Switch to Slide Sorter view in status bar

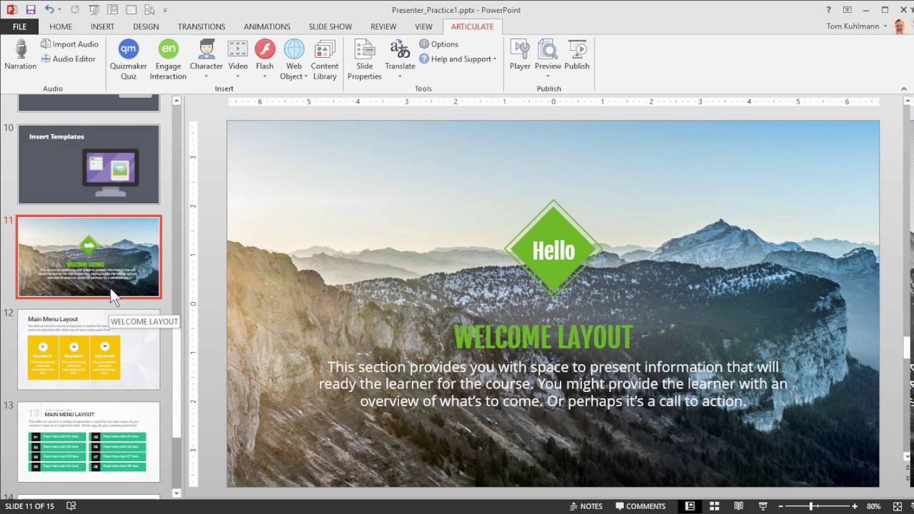click(714, 506)
